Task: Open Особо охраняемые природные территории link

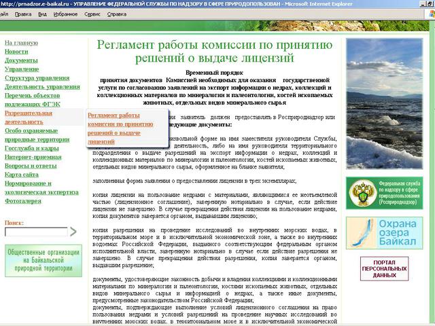Action: coord(37,135)
